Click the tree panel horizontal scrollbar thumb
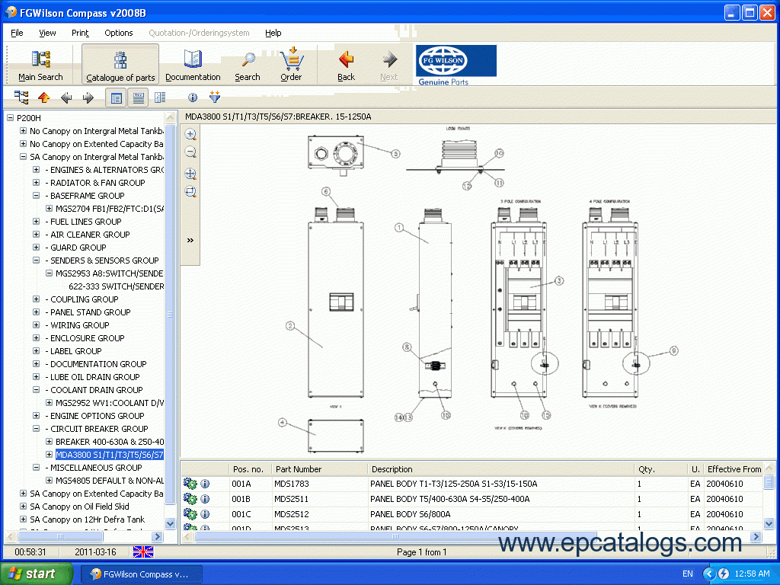Screen dimensions: 780x585 point(60,537)
